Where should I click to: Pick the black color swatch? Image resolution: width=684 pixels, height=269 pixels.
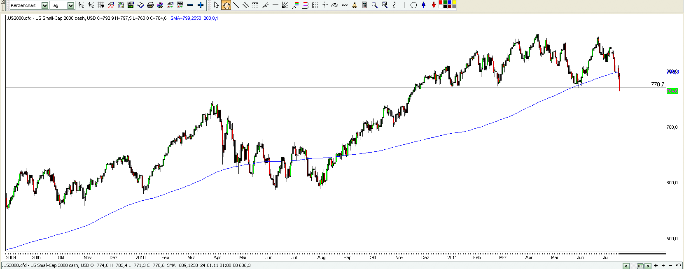tap(445, 7)
